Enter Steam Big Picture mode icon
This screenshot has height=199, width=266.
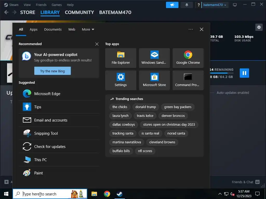pos(235,5)
